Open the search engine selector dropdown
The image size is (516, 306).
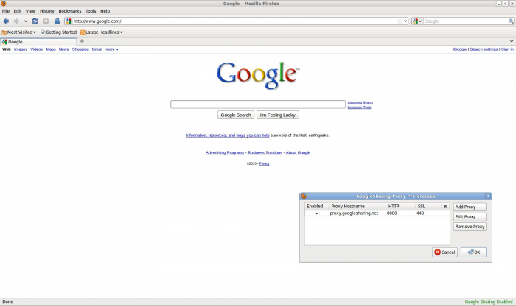tap(417, 21)
